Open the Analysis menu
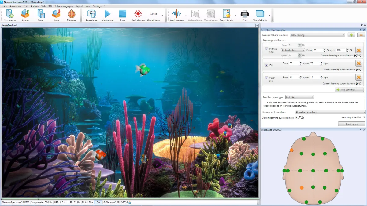Viewport: 367px width, 206px height. (35, 6)
